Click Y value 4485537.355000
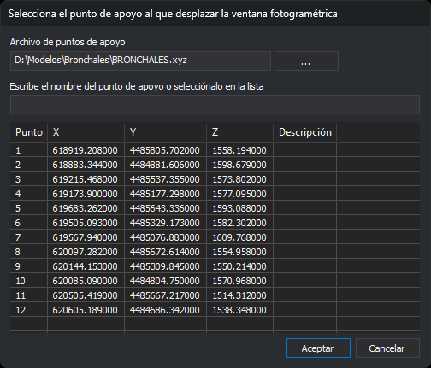This screenshot has height=368, width=431. (165, 179)
